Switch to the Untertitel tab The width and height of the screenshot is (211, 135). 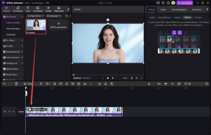(x=38, y=9)
